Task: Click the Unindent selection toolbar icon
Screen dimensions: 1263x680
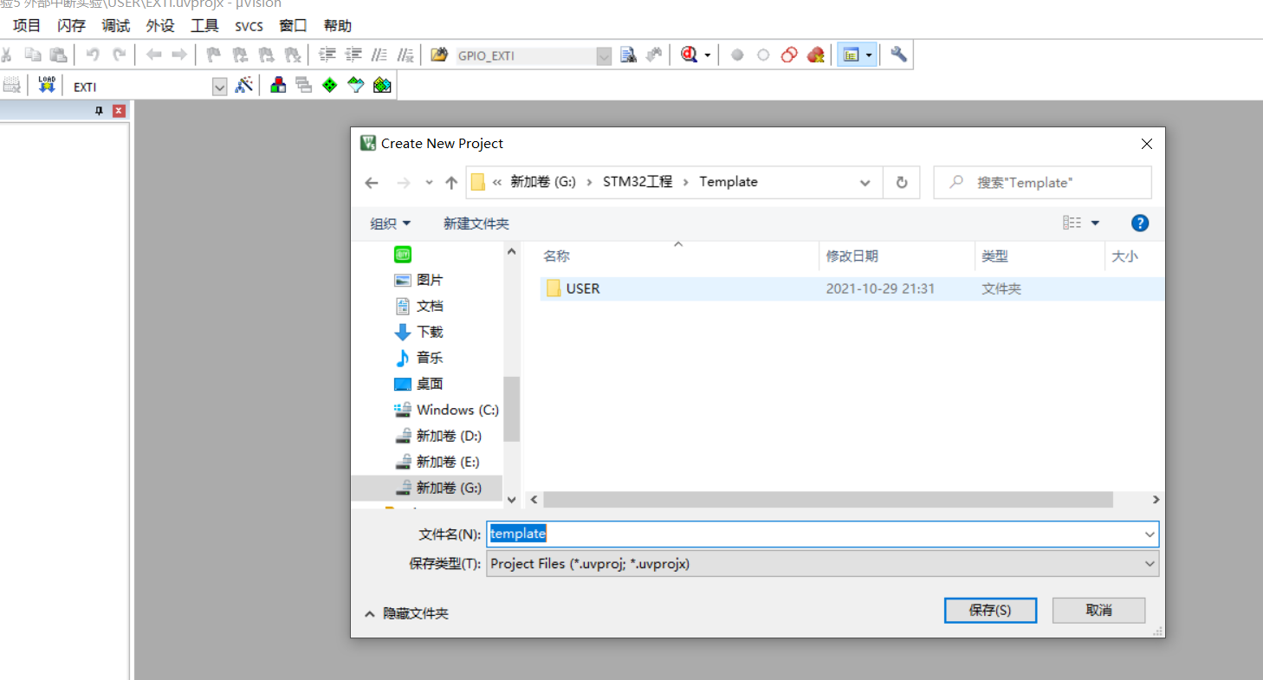Action: click(353, 55)
